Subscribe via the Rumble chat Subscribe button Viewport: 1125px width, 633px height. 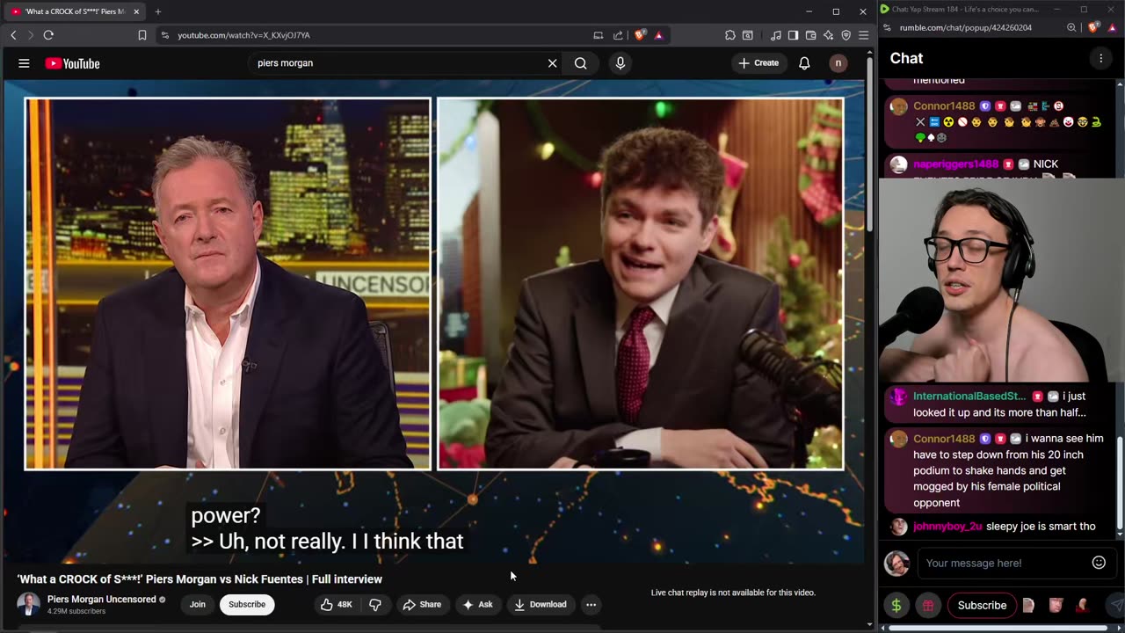982,605
